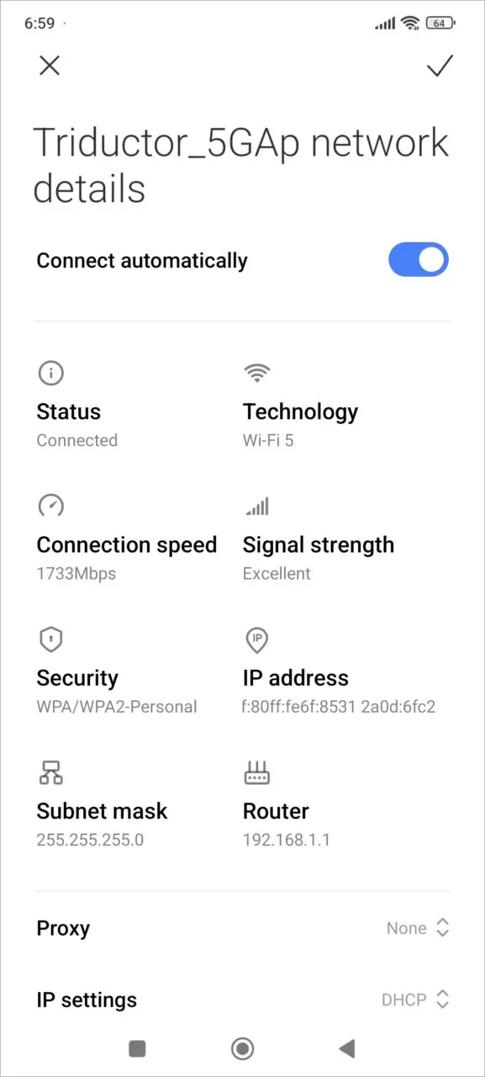Tap the home navigation button
The width and height of the screenshot is (485, 1077).
click(242, 1049)
